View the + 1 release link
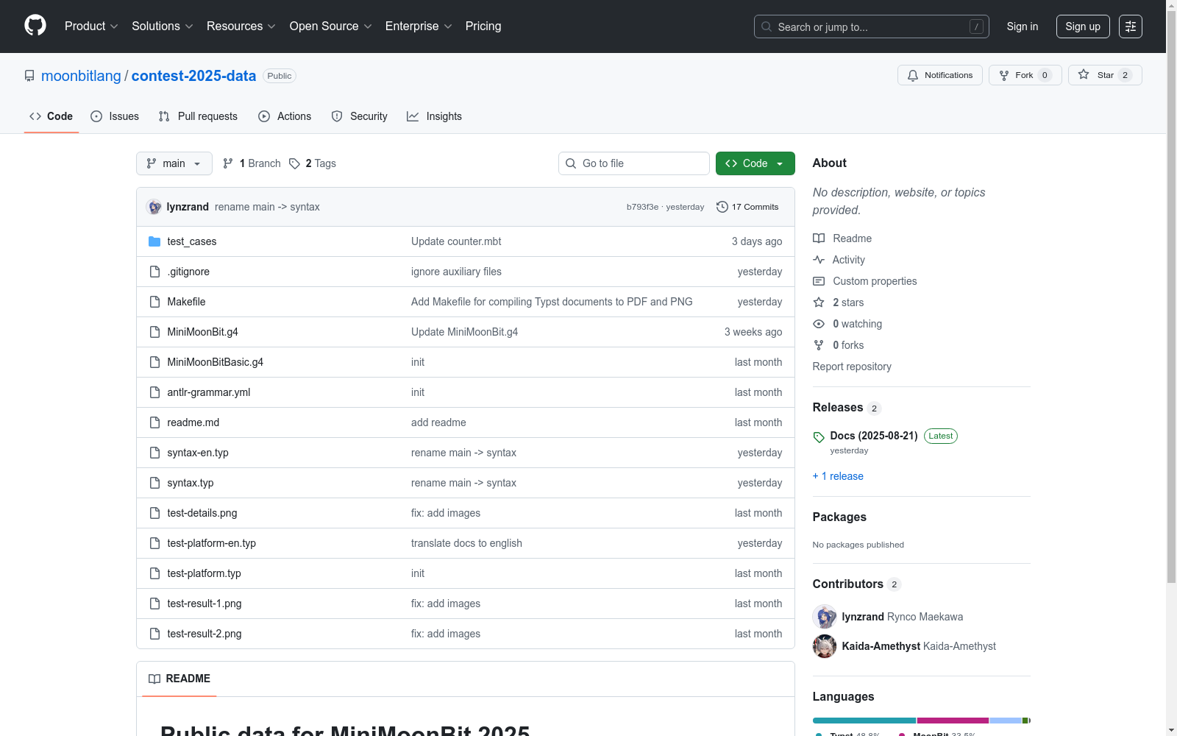The height and width of the screenshot is (736, 1177). coord(838,476)
